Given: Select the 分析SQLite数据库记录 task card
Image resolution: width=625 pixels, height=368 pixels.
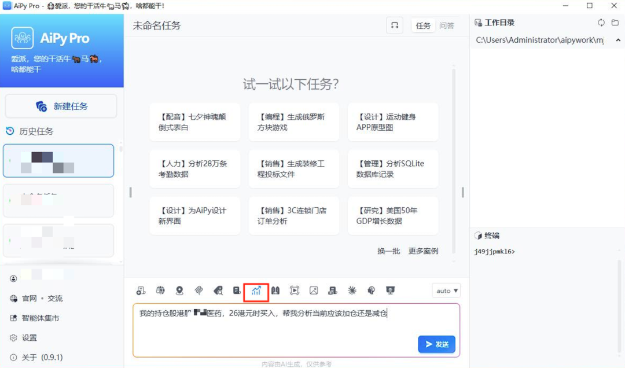Looking at the screenshot, I should 393,168.
